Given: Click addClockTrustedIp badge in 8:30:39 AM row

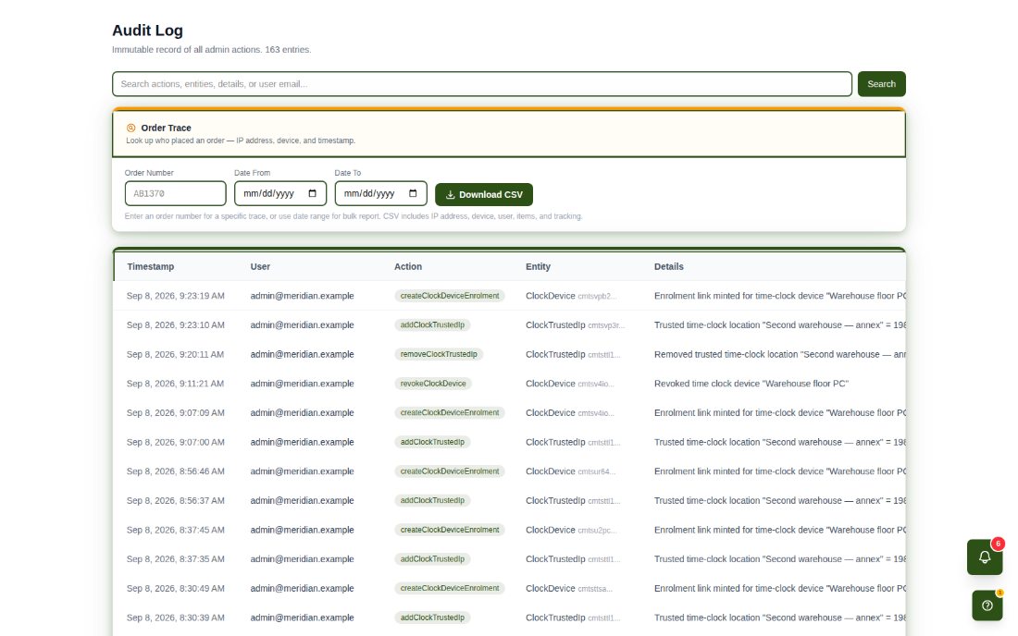Looking at the screenshot, I should [432, 618].
